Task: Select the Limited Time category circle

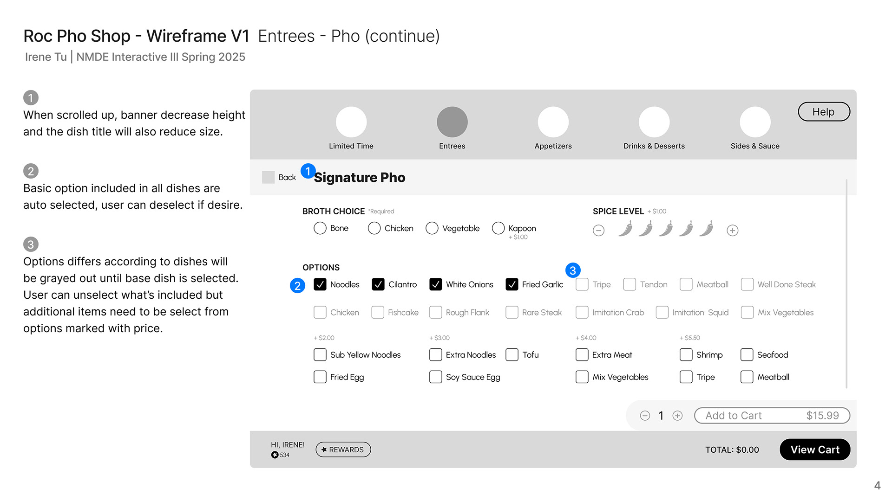Action: pyautogui.click(x=351, y=122)
